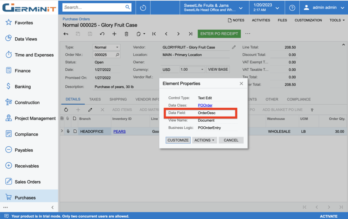Image resolution: width=348 pixels, height=219 pixels.
Task: Click the delete trash icon in toolbar
Action: pos(126,34)
